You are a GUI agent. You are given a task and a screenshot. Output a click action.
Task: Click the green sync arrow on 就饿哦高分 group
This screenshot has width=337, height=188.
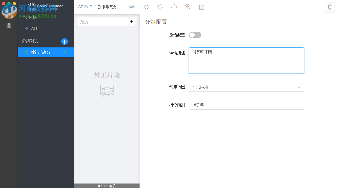point(65,52)
